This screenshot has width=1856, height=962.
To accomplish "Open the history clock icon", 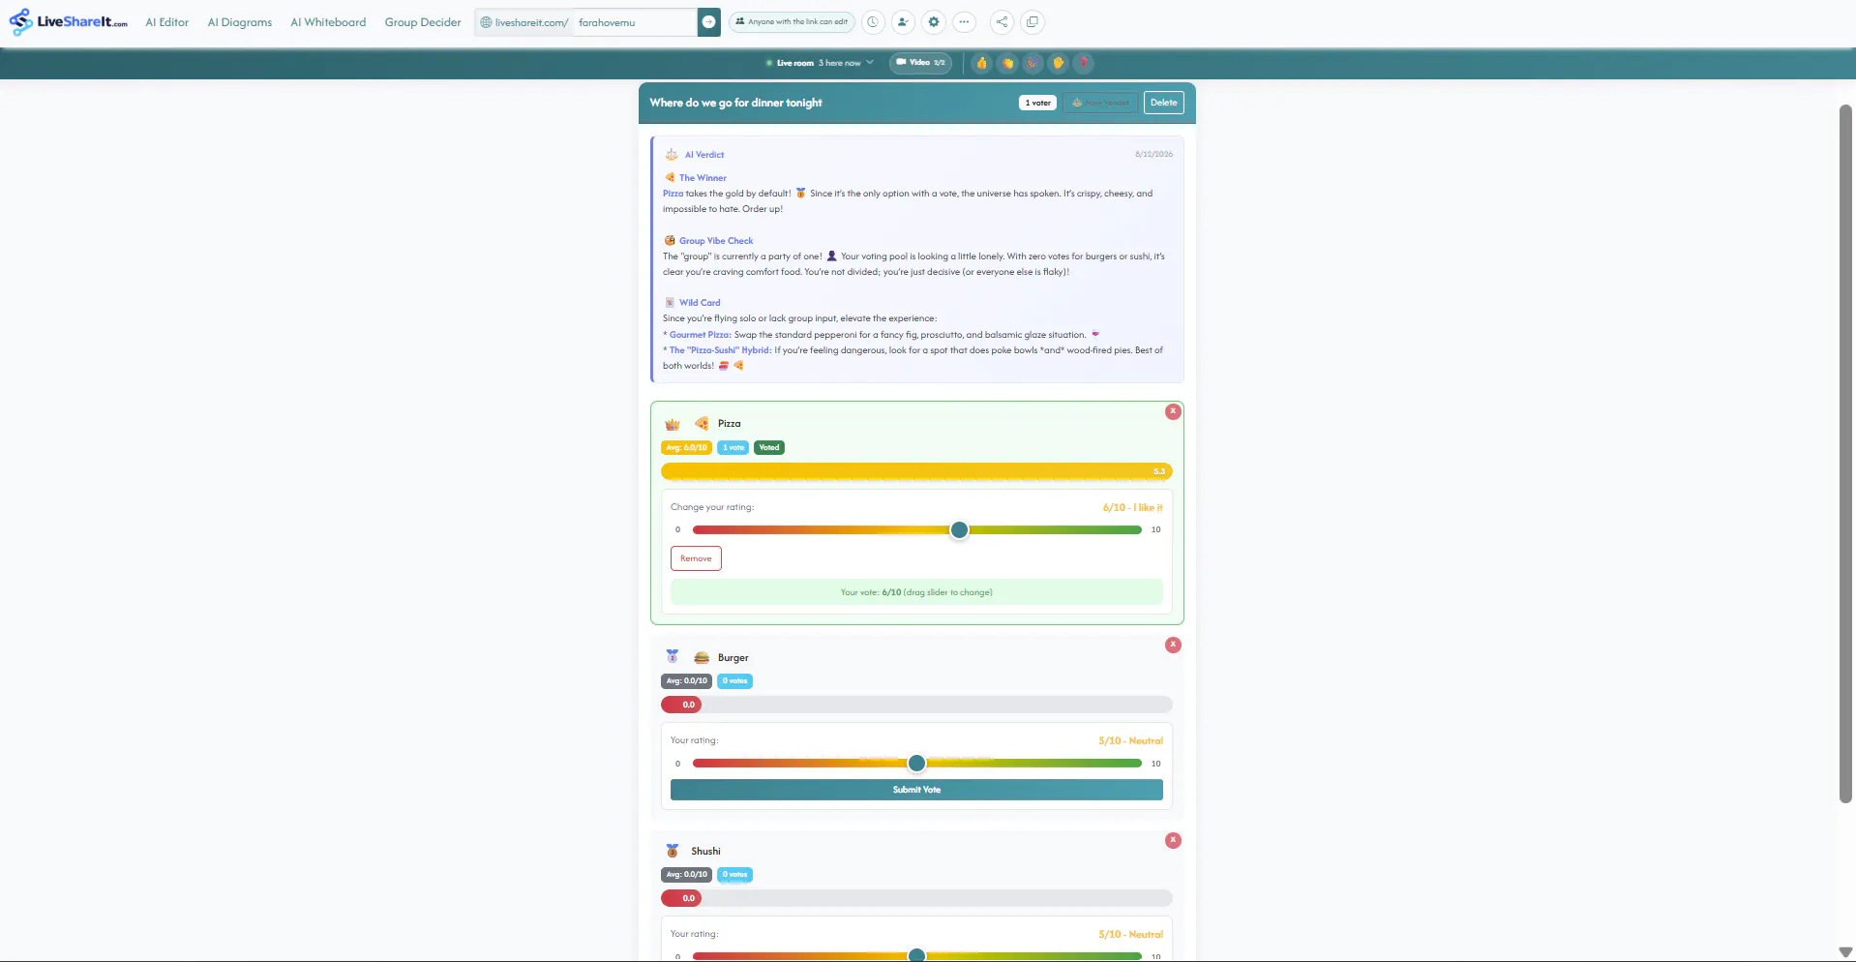I will point(873,22).
